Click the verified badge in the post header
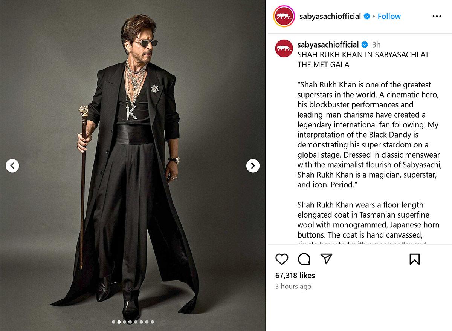The image size is (452, 331). (x=366, y=16)
